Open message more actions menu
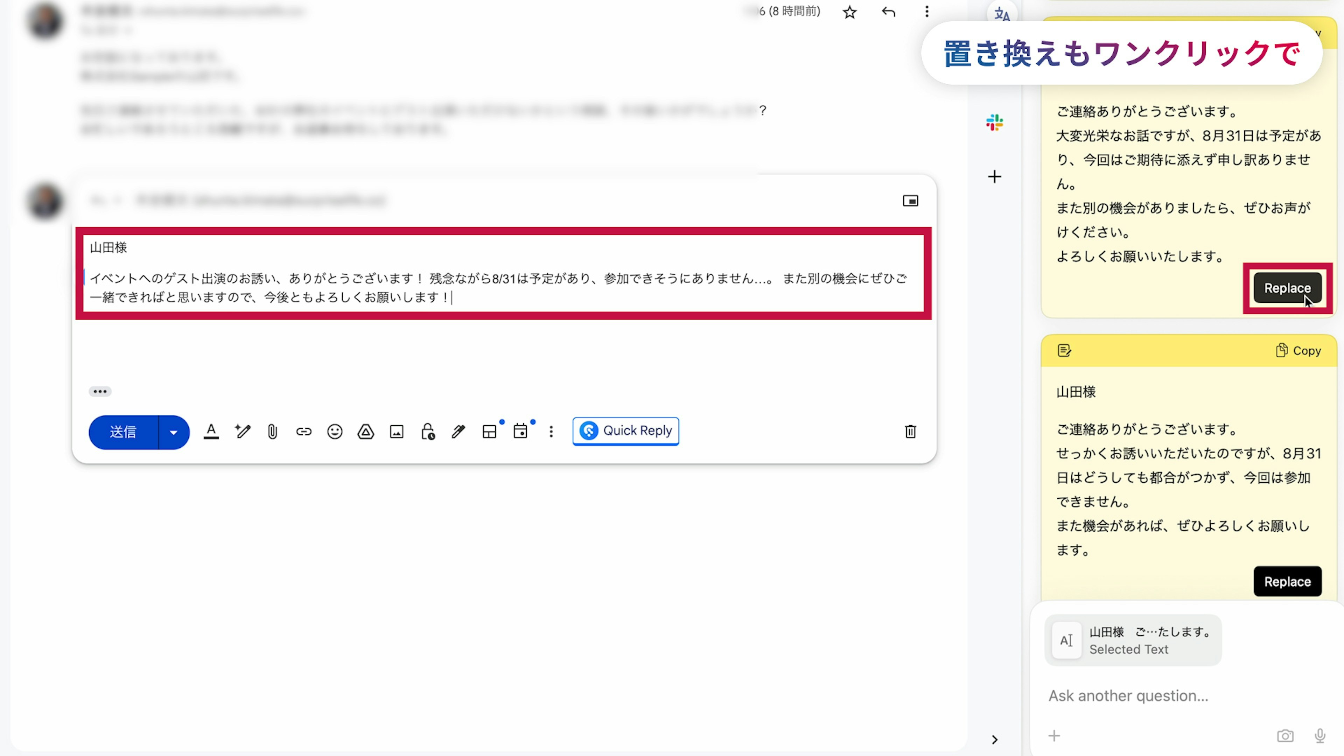The height and width of the screenshot is (756, 1344). click(926, 12)
